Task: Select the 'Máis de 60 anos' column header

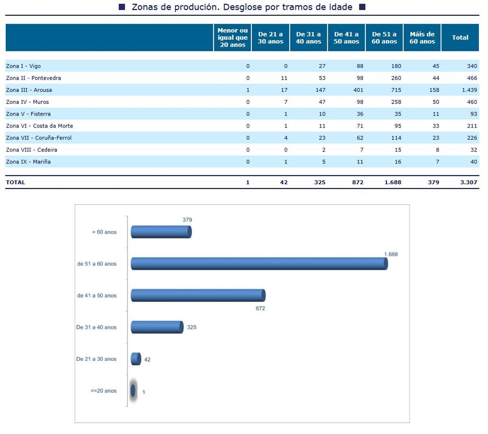Action: [x=422, y=37]
